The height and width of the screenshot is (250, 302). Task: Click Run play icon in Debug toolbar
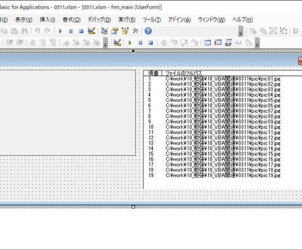130,43
